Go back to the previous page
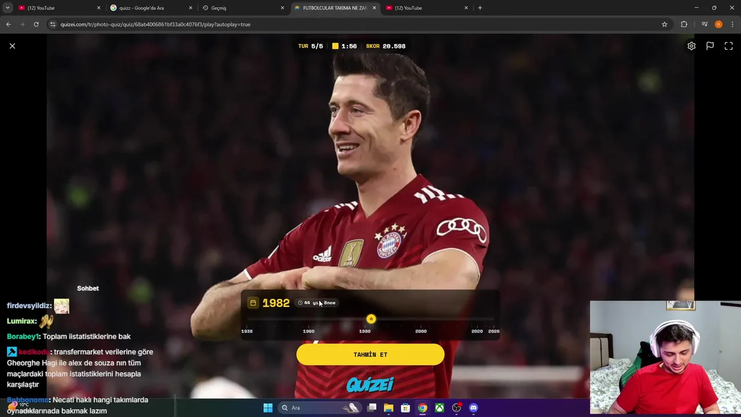This screenshot has width=741, height=417. click(x=8, y=24)
